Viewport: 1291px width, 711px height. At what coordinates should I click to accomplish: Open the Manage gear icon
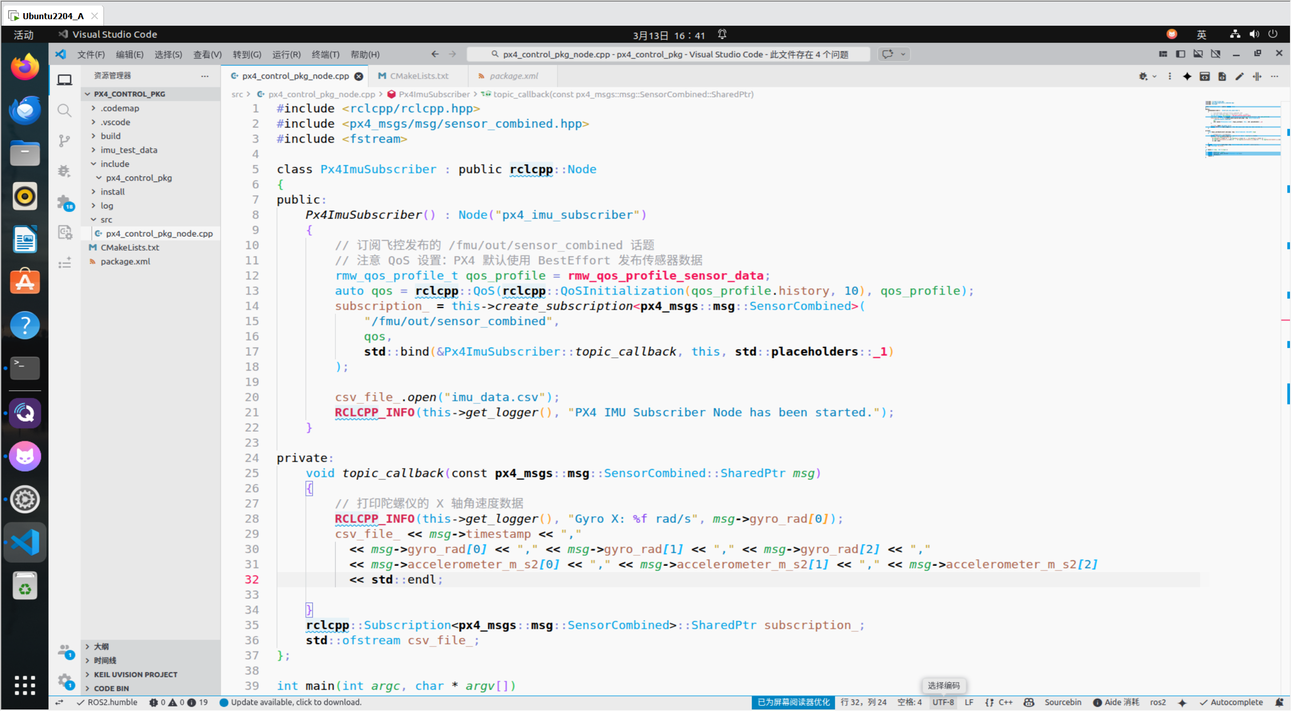click(65, 681)
